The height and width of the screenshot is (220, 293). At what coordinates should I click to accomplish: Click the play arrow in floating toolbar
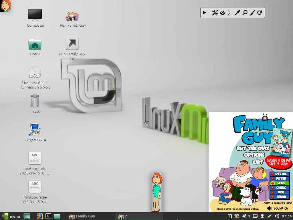(x=204, y=13)
